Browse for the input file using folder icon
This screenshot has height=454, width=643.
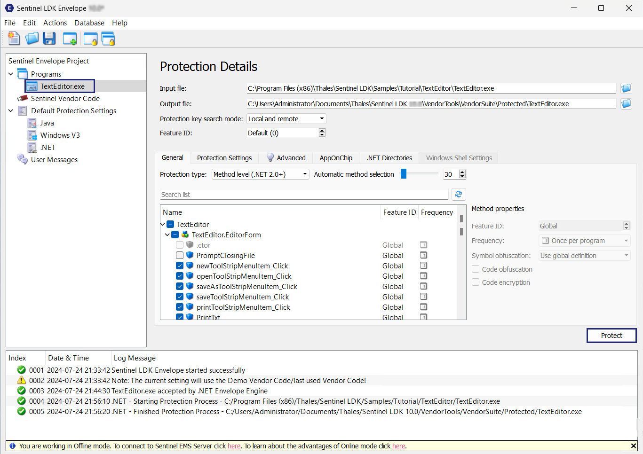(x=626, y=88)
